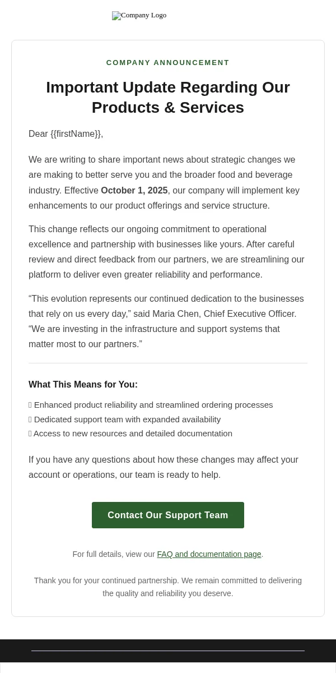
Task: Click the broken Company Logo image
Action: tap(139, 16)
